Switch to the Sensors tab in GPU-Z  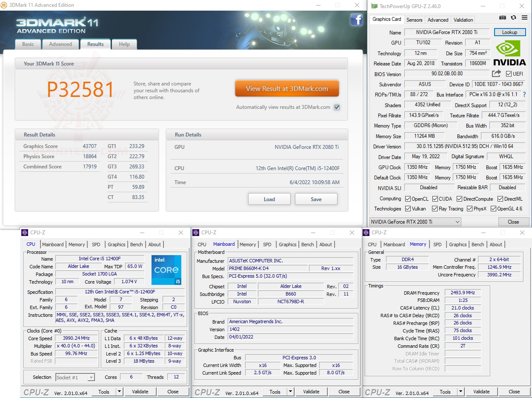(414, 20)
